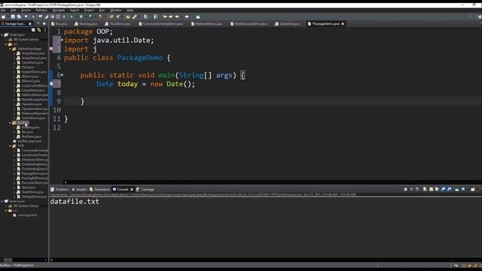Expand the ArraysDemo.java tree item
This screenshot has height=271, width=482.
[14, 53]
